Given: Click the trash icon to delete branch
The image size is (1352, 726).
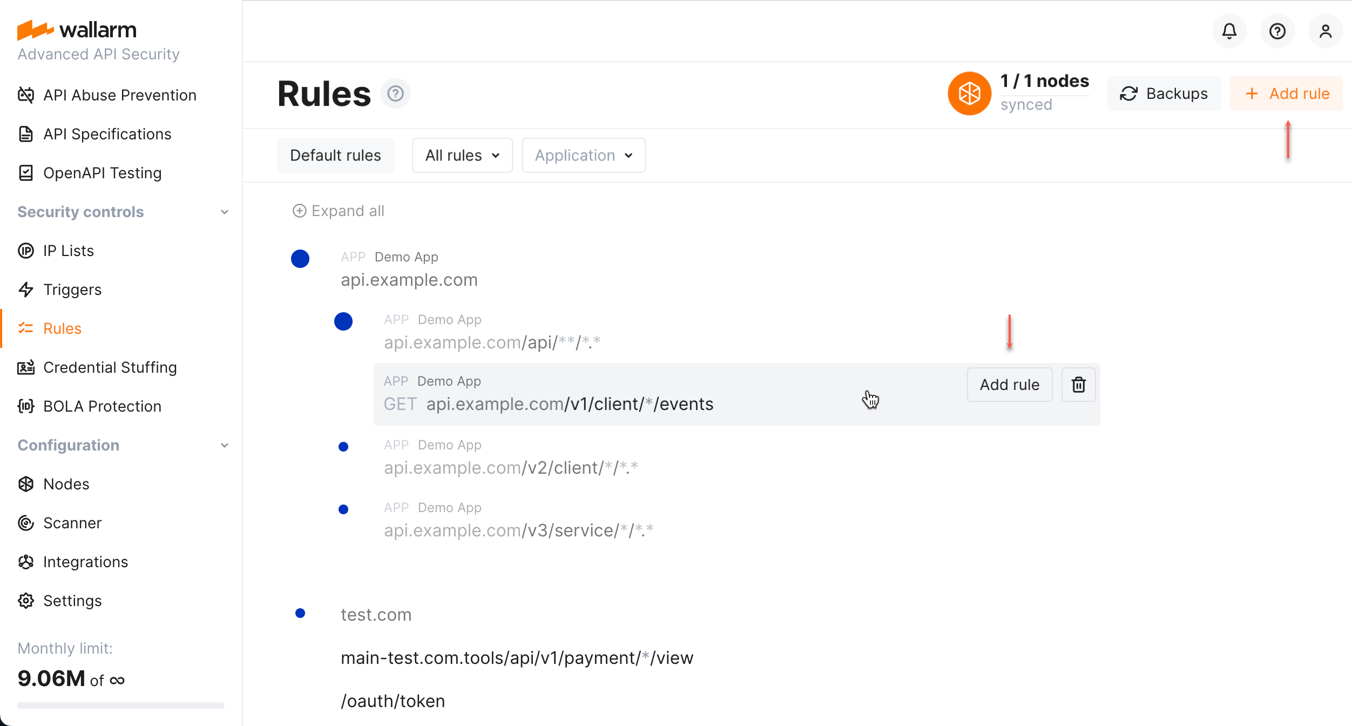Looking at the screenshot, I should tap(1078, 385).
